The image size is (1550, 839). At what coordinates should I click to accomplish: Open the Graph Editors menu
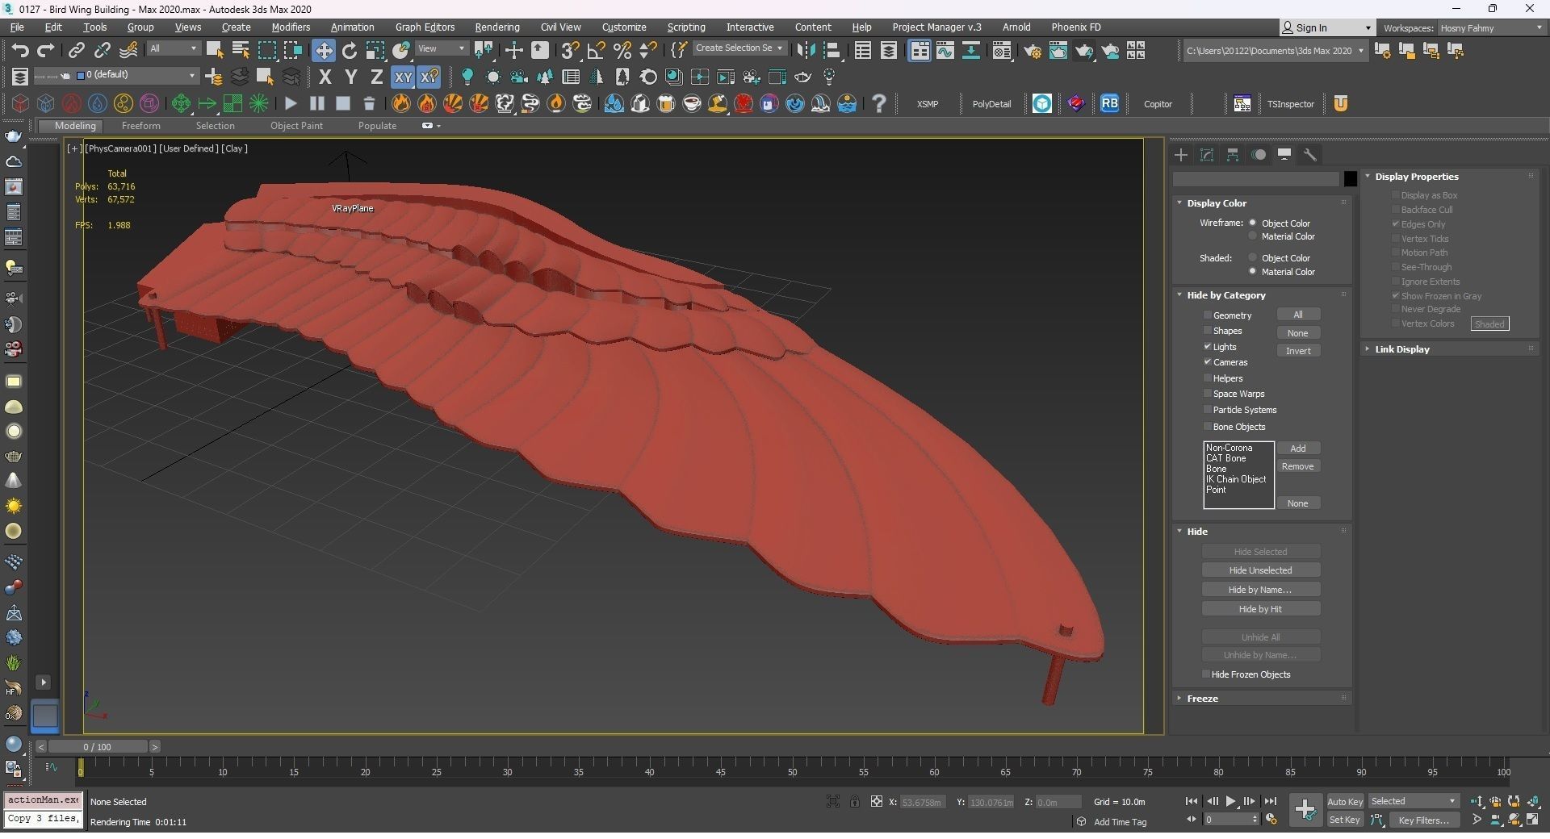425,27
